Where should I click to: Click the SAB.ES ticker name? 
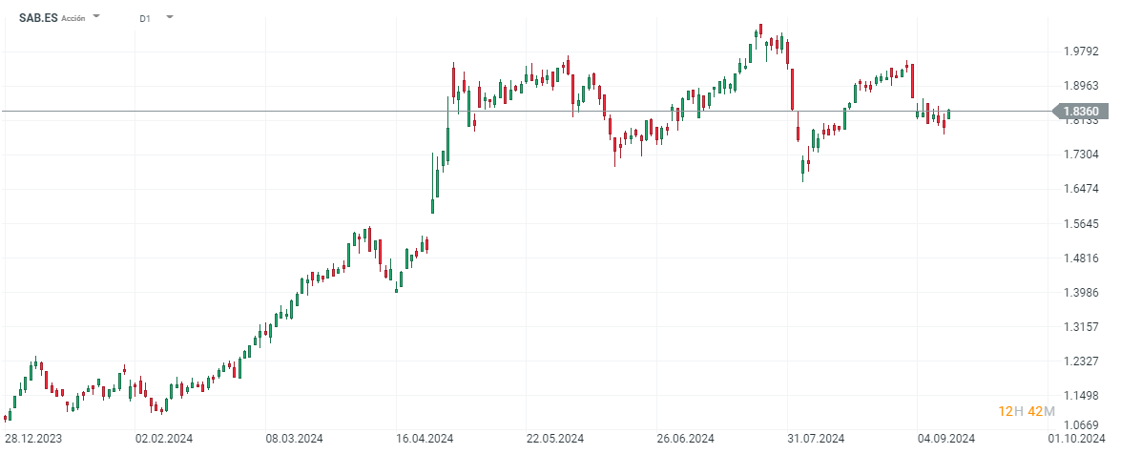tap(38, 17)
